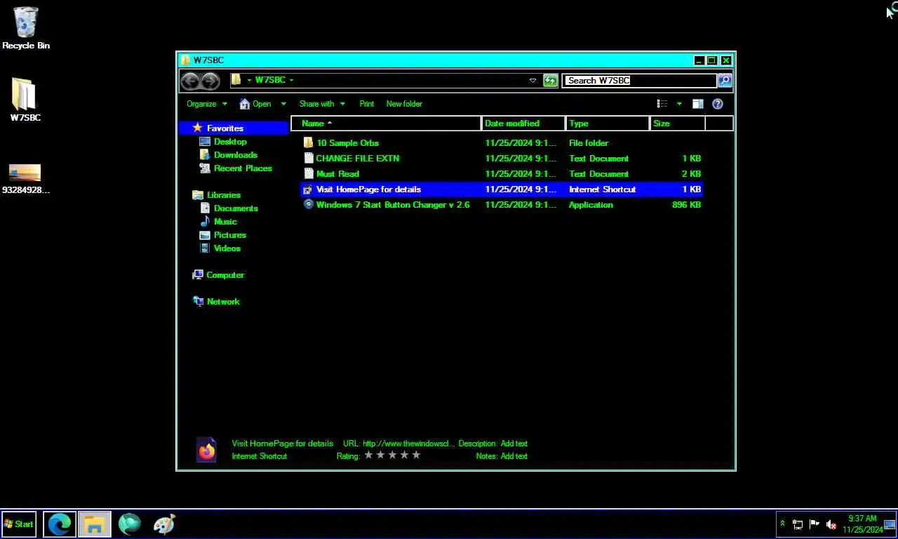Image resolution: width=898 pixels, height=539 pixels.
Task: Open the clock showing 9:37 AM
Action: point(862,524)
